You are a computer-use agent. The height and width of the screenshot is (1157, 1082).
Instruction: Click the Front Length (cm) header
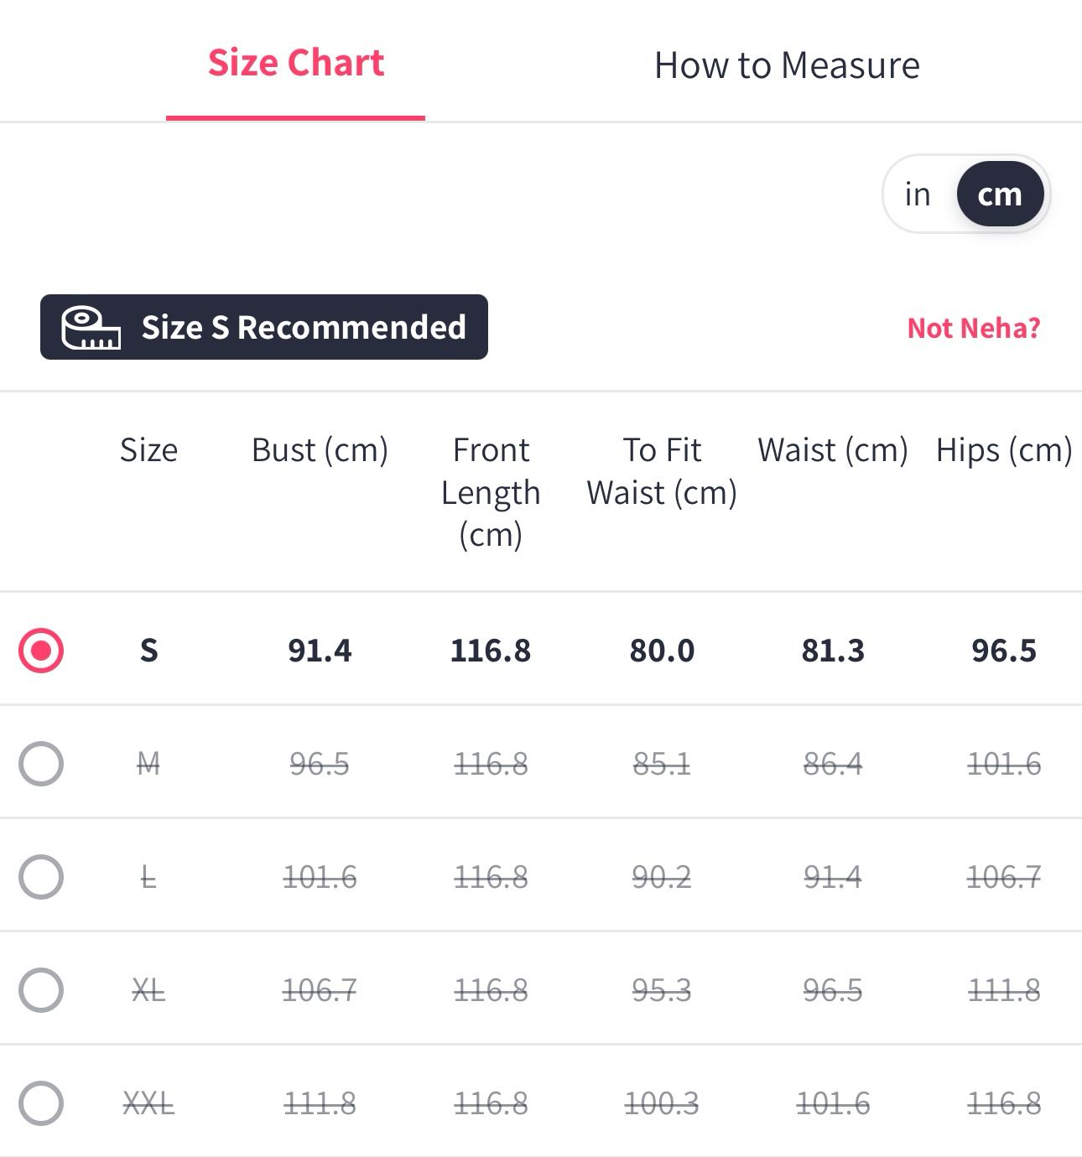coord(491,492)
